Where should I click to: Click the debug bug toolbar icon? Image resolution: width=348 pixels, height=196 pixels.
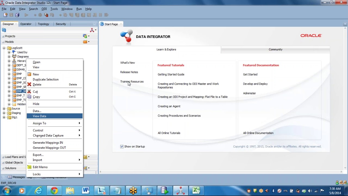click(46, 15)
